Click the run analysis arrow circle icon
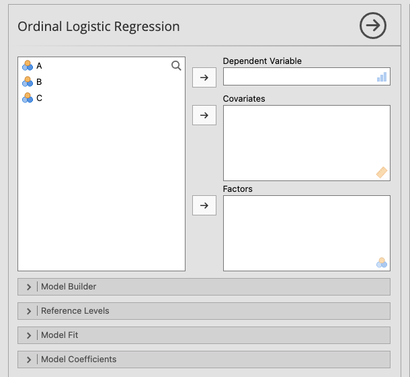 373,26
